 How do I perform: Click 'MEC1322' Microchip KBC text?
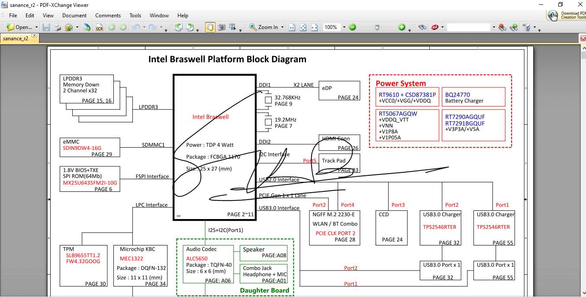click(132, 258)
